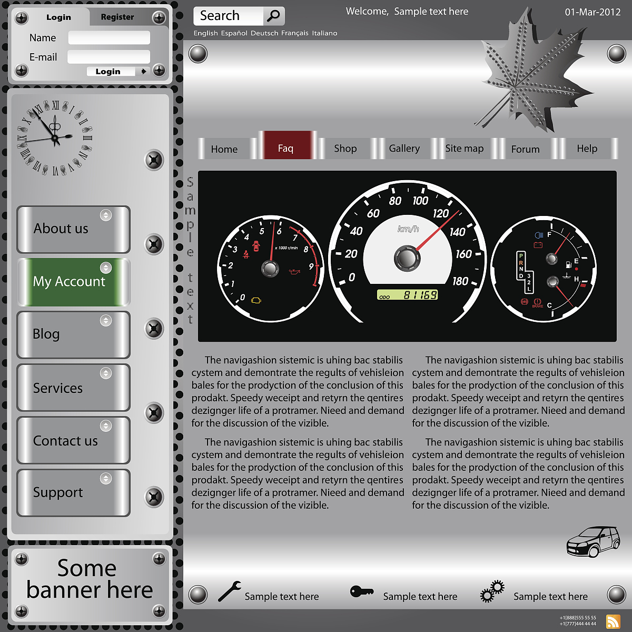632x632 pixels.
Task: Expand the About us menu arrows
Action: (106, 215)
